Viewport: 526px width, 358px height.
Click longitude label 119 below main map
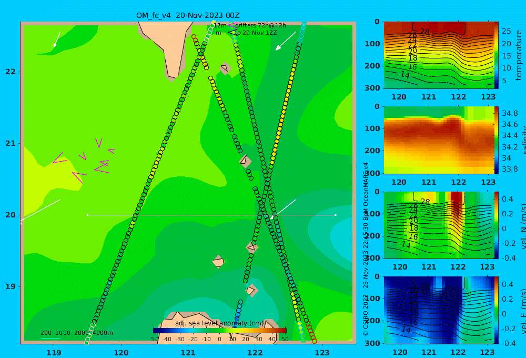[54, 353]
